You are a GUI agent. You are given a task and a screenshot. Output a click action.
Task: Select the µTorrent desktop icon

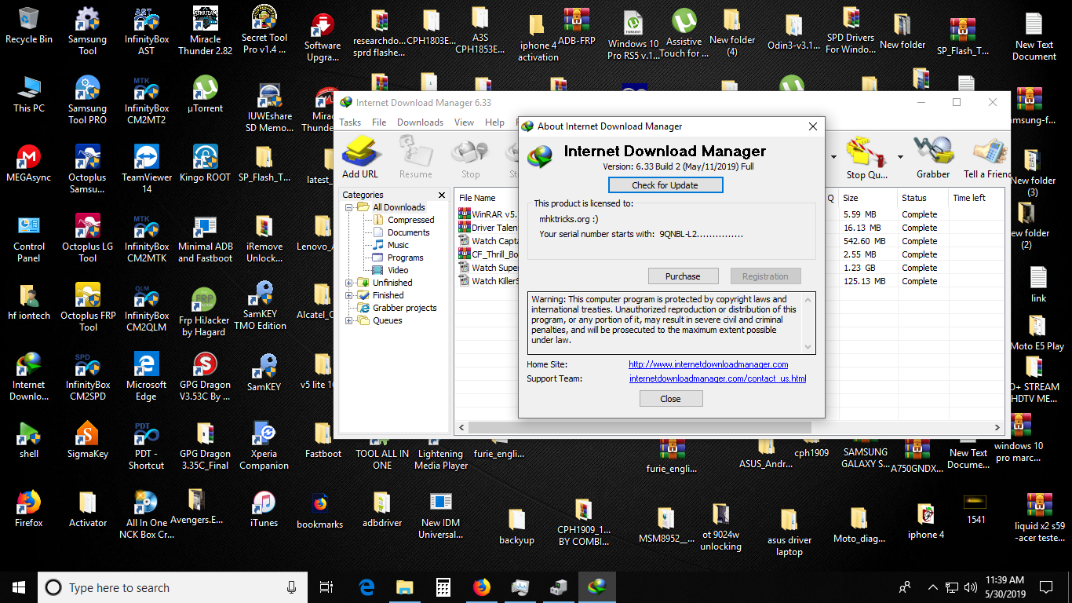coord(205,94)
